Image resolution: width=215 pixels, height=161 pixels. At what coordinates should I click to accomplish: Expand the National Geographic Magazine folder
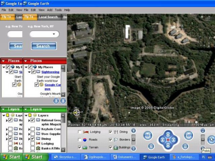[29, 120]
